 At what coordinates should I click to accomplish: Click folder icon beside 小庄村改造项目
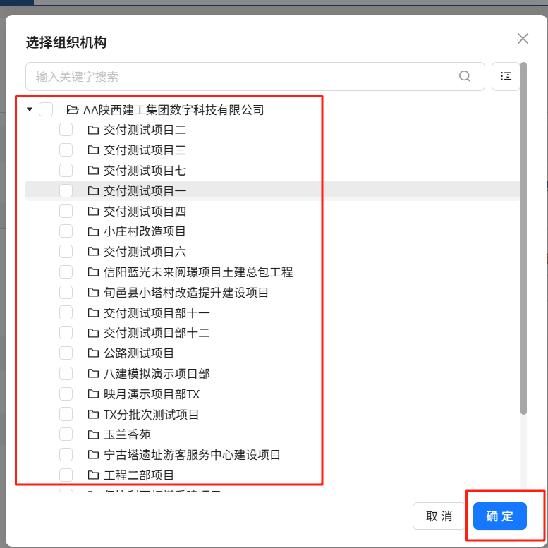(x=93, y=231)
